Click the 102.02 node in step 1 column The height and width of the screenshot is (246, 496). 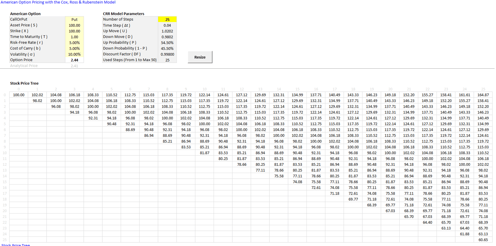[x=37, y=95]
